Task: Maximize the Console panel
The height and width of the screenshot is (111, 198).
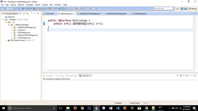Action: pyautogui.click(x=195, y=76)
